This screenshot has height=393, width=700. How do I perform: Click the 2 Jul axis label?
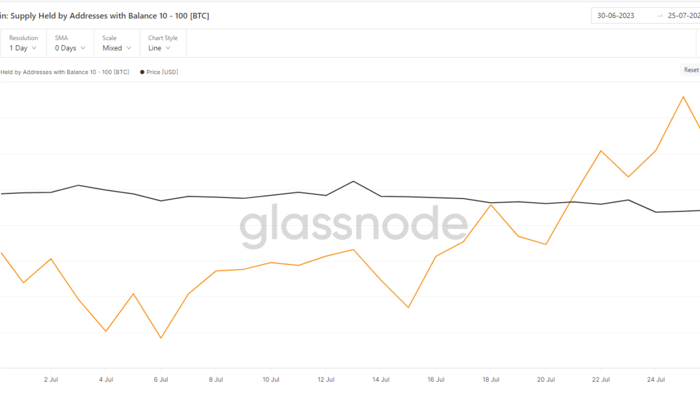coord(51,380)
